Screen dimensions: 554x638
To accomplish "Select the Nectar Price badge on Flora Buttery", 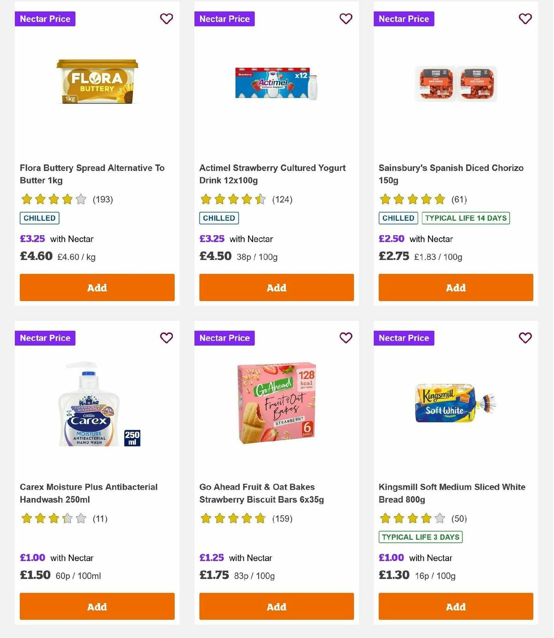I will 45,19.
